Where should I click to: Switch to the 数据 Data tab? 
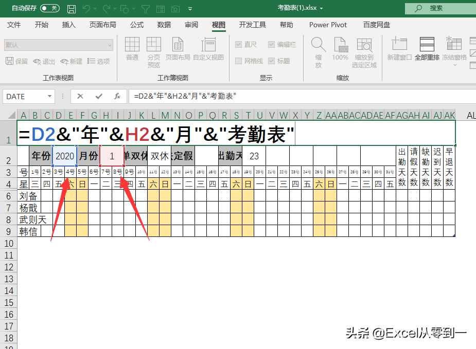(x=164, y=25)
